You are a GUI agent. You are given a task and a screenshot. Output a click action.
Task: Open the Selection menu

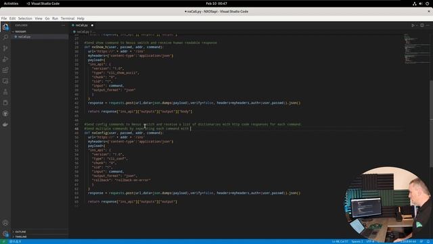click(x=25, y=18)
